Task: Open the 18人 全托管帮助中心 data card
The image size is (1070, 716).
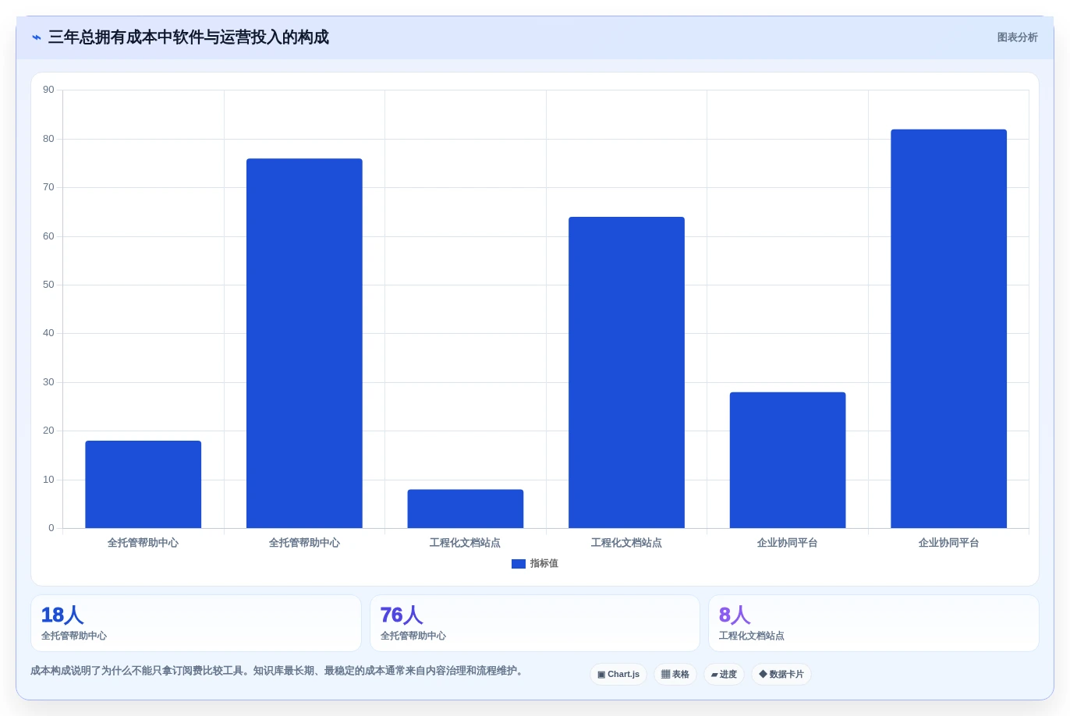Action: coord(196,623)
